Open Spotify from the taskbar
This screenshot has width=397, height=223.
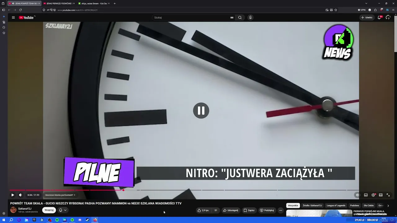point(57,220)
